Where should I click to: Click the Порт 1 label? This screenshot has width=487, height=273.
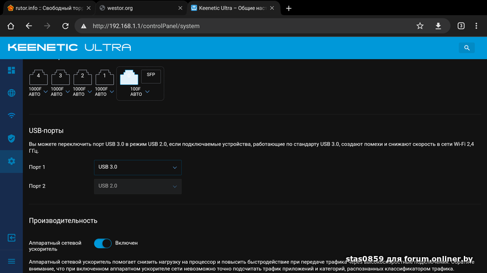click(37, 167)
